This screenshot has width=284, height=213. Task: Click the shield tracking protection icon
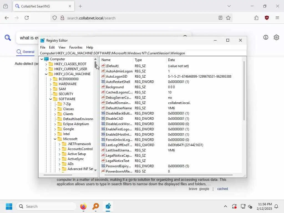click(55, 18)
